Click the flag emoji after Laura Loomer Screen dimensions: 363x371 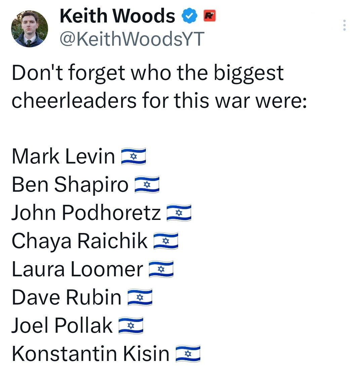tap(161, 269)
